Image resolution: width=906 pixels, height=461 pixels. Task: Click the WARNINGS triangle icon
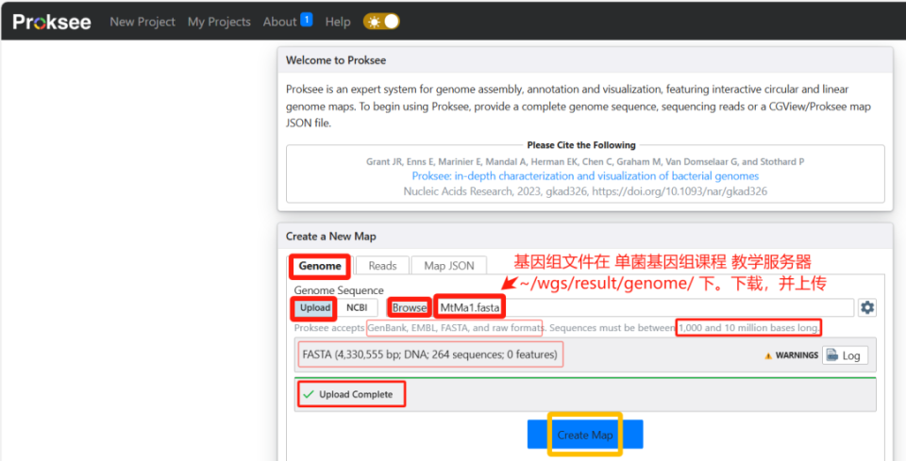coord(768,356)
